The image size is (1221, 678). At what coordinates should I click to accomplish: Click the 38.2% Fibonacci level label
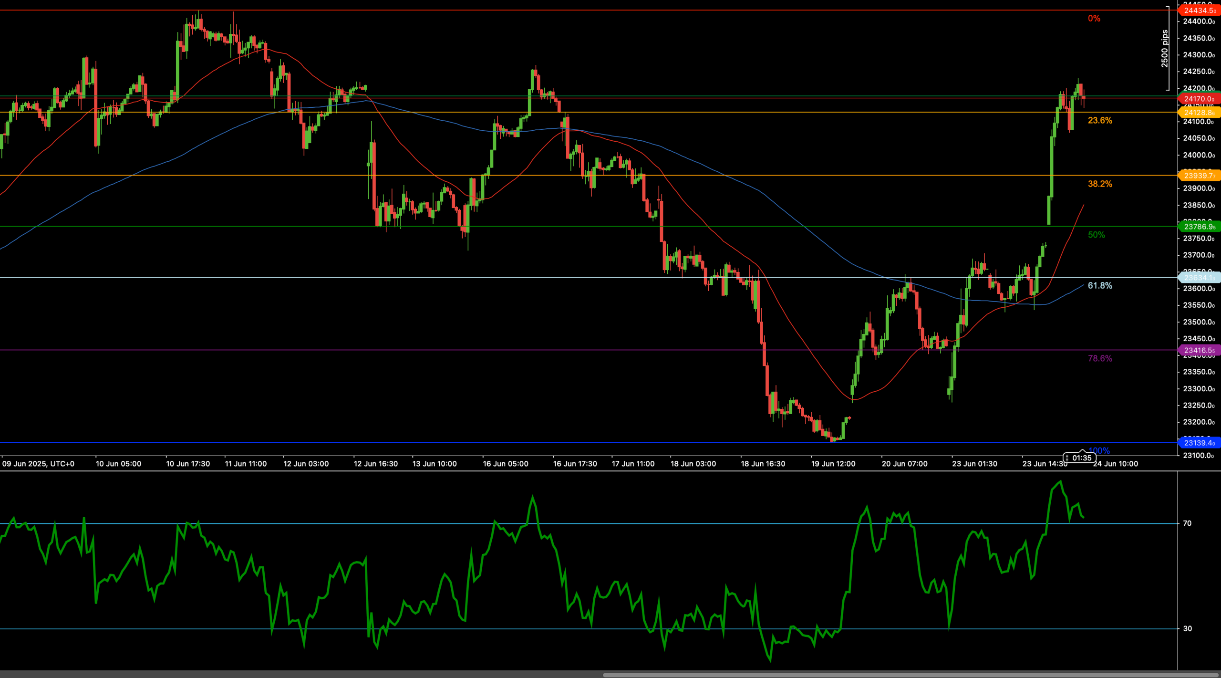tap(1100, 184)
